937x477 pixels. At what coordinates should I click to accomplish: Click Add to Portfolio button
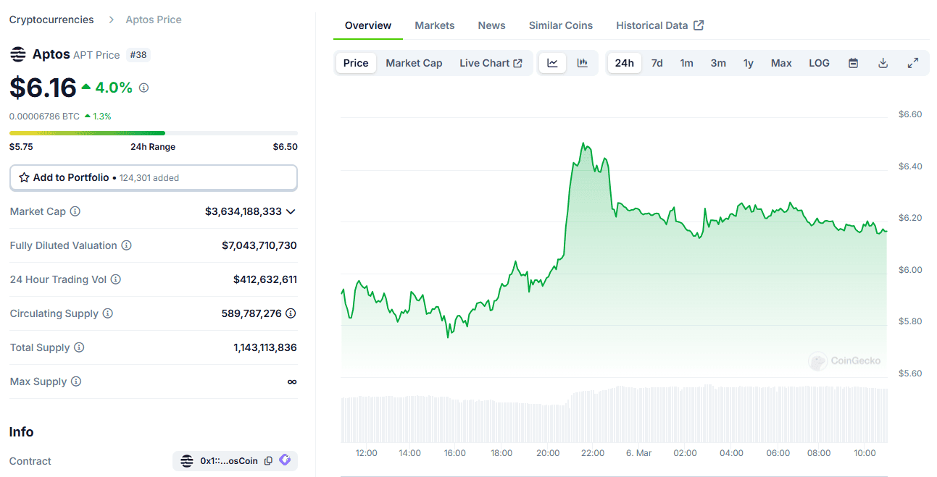pyautogui.click(x=154, y=177)
